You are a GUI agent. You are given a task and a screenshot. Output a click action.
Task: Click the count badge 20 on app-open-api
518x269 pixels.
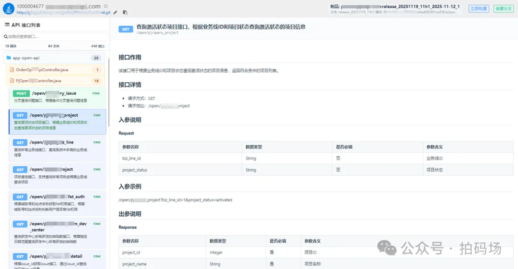tap(96, 58)
